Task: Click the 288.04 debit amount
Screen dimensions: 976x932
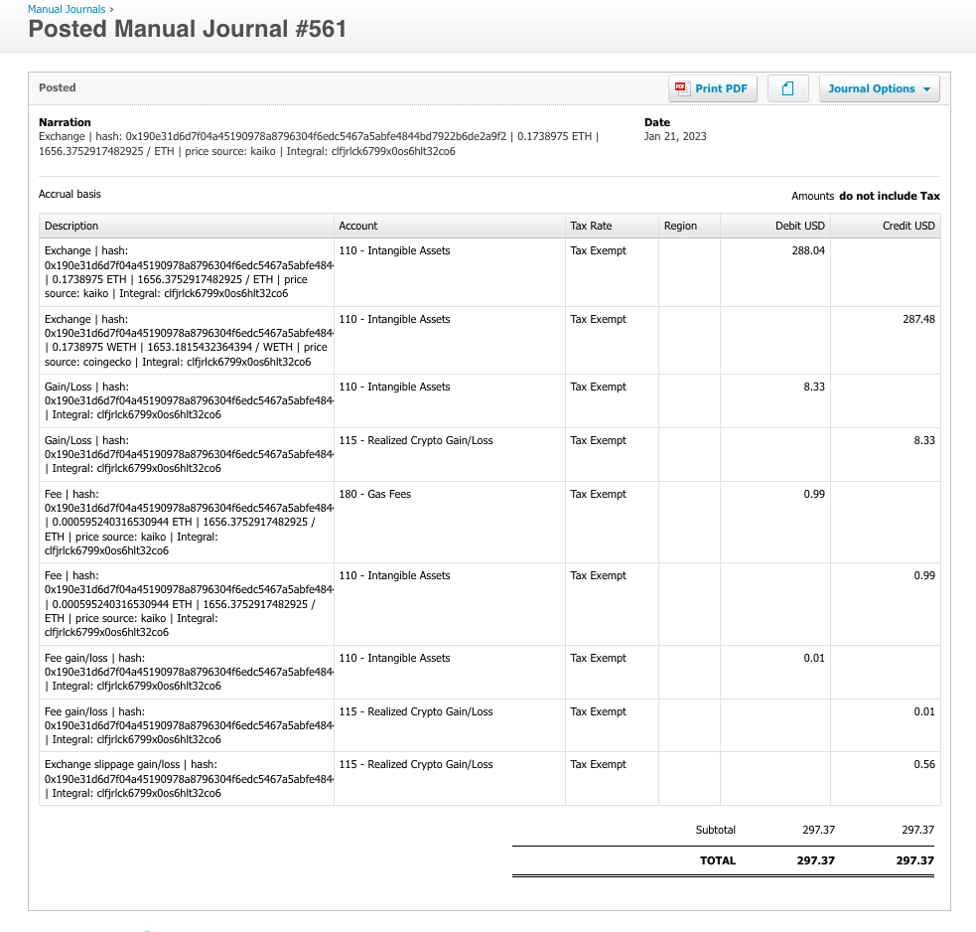Action: [x=809, y=251]
